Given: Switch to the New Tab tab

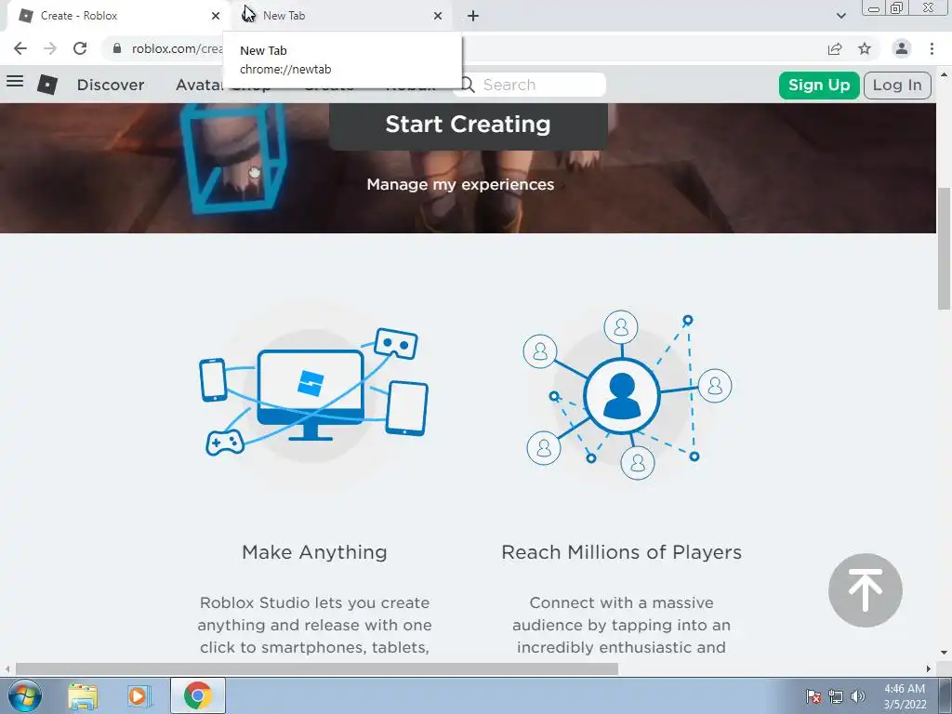Looking at the screenshot, I should 340,16.
